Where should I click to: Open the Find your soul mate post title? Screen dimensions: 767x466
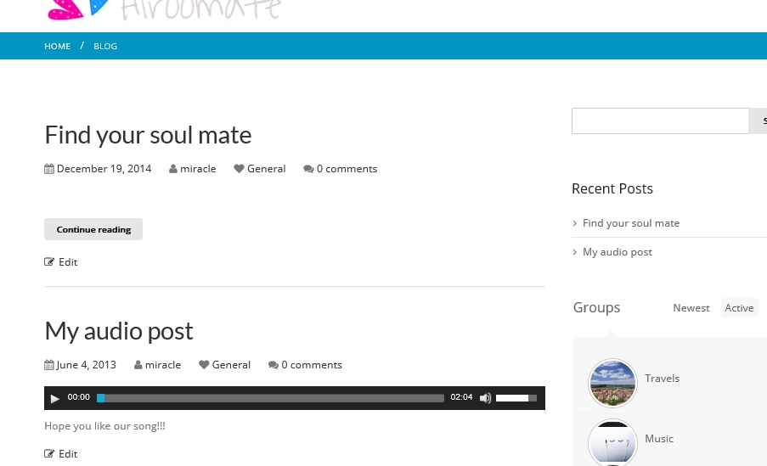click(148, 135)
